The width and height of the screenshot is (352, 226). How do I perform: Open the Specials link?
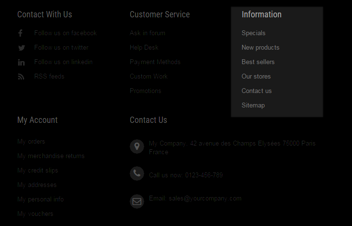(254, 33)
